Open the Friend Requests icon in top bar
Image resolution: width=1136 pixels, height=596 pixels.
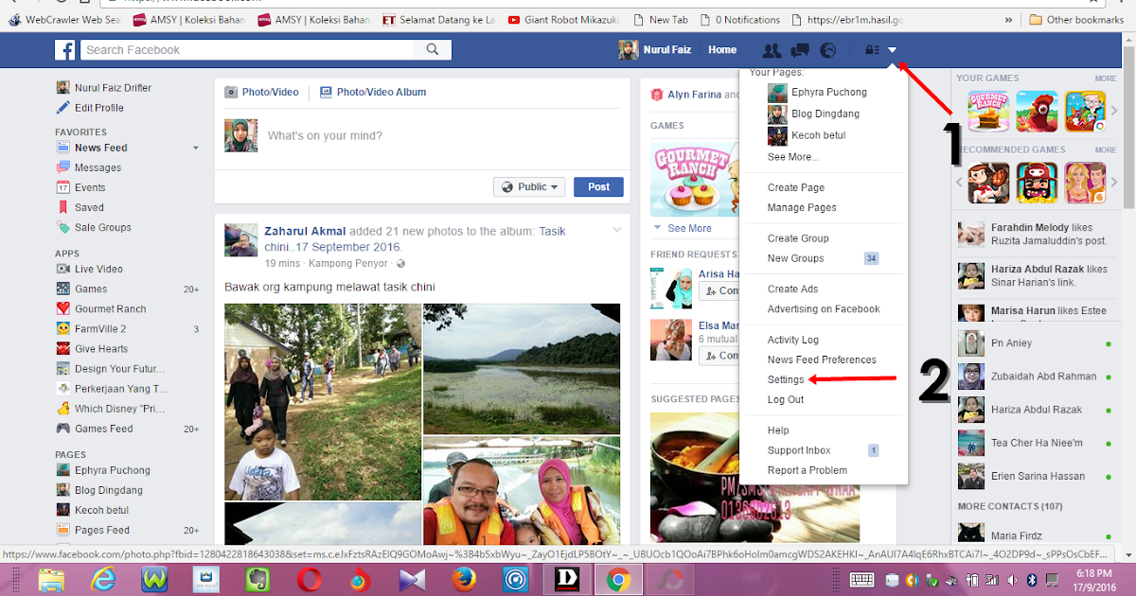(772, 50)
